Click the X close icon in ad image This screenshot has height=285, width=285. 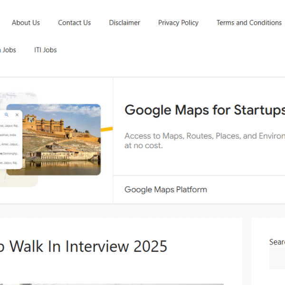coord(17,114)
